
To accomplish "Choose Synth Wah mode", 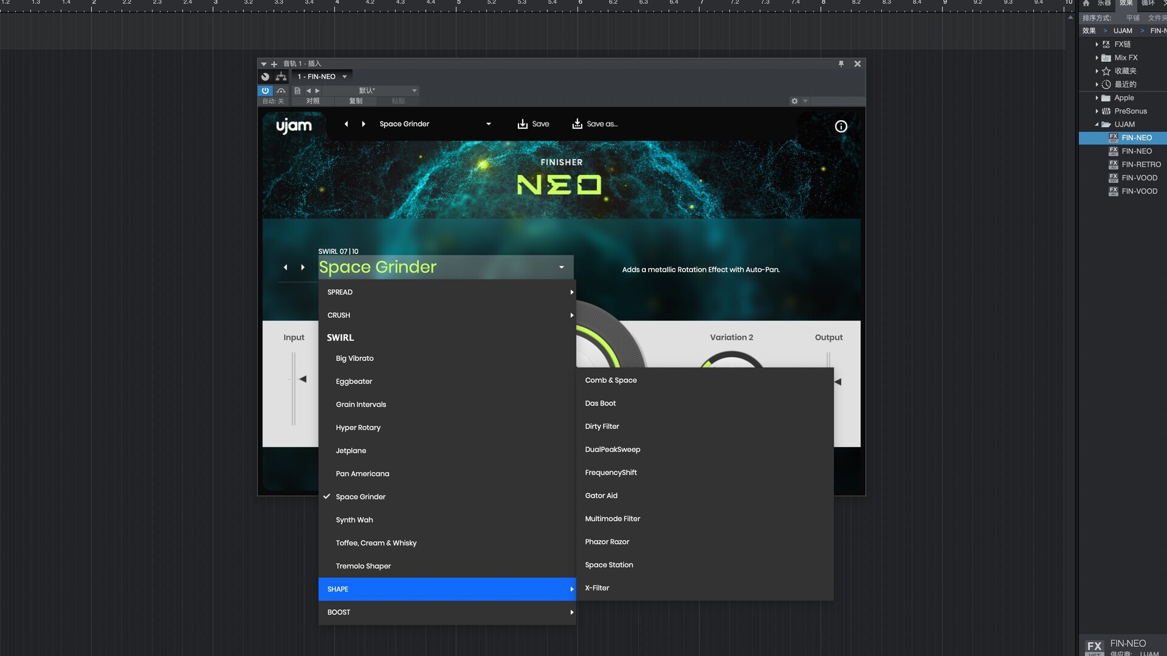I will [447, 520].
